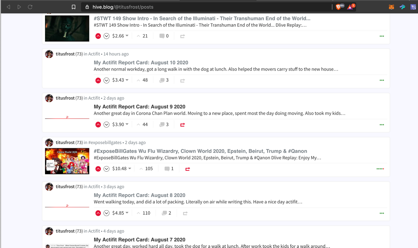Open the August 8 2020 post title
The width and height of the screenshot is (418, 248).
pos(139,195)
